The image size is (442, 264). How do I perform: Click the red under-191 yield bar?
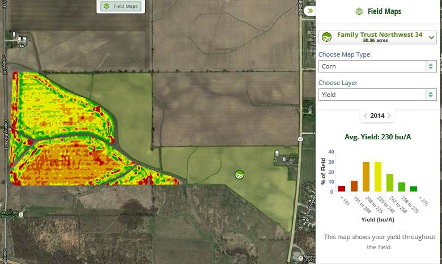coord(342,189)
